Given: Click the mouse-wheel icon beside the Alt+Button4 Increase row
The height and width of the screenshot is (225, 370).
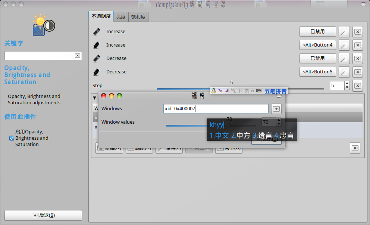Looking at the screenshot, I should click(97, 45).
